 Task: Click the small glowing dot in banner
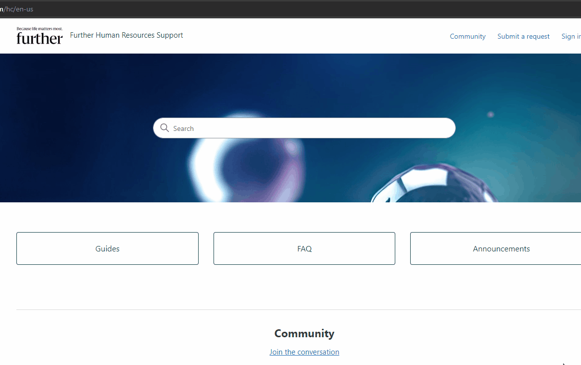pos(491,115)
